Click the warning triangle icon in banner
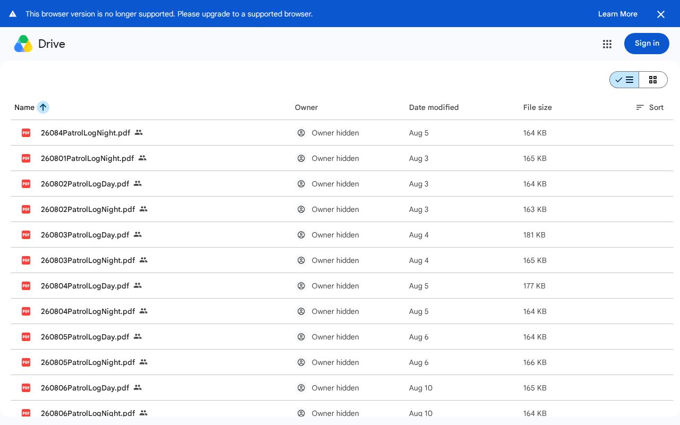Image resolution: width=680 pixels, height=425 pixels. click(13, 14)
